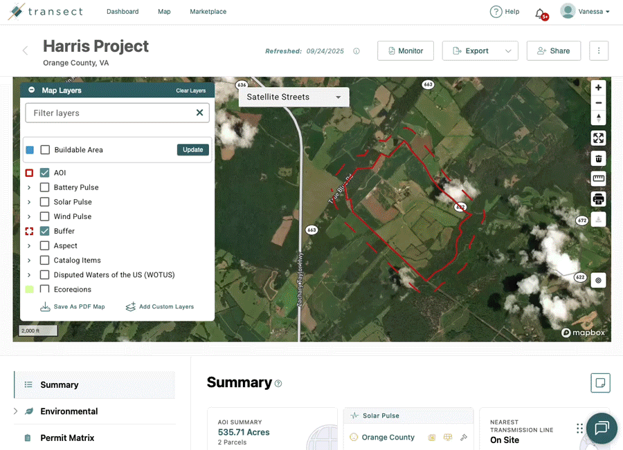Click the Share button
623x450 pixels.
[x=553, y=51]
